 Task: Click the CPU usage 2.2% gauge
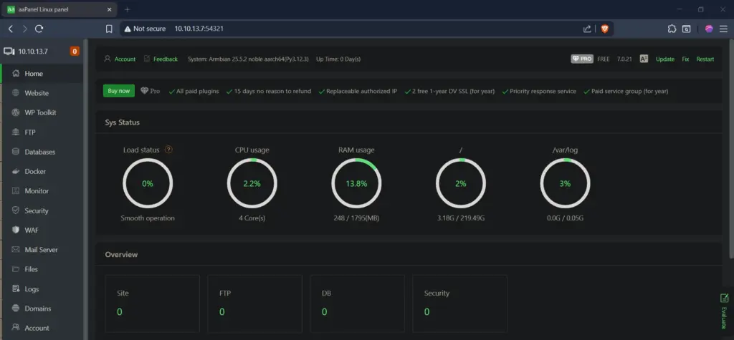252,183
